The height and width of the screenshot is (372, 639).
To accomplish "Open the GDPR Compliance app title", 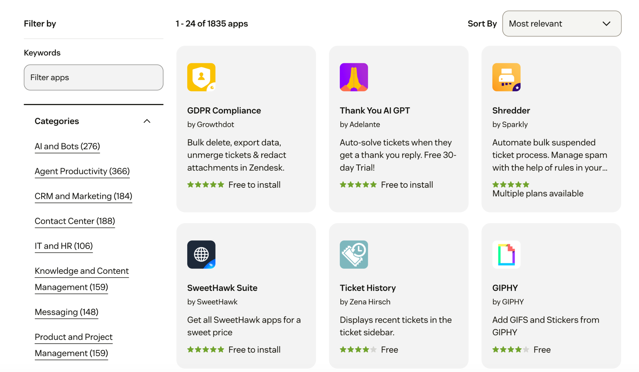I will [x=224, y=110].
